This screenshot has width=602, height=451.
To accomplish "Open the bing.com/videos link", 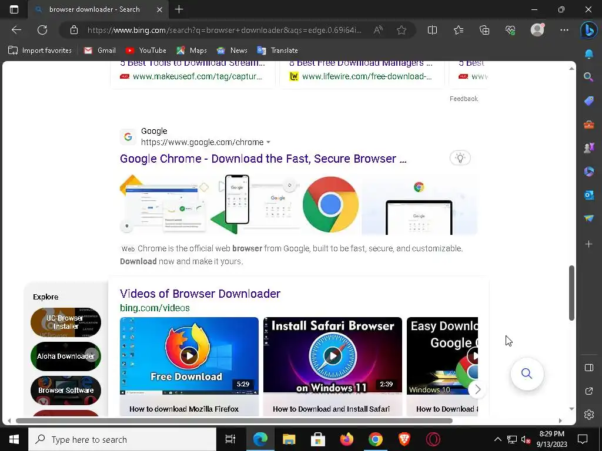I will pos(155,308).
